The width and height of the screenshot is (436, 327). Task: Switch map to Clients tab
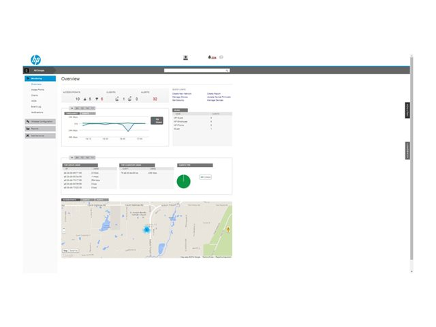pyautogui.click(x=86, y=200)
